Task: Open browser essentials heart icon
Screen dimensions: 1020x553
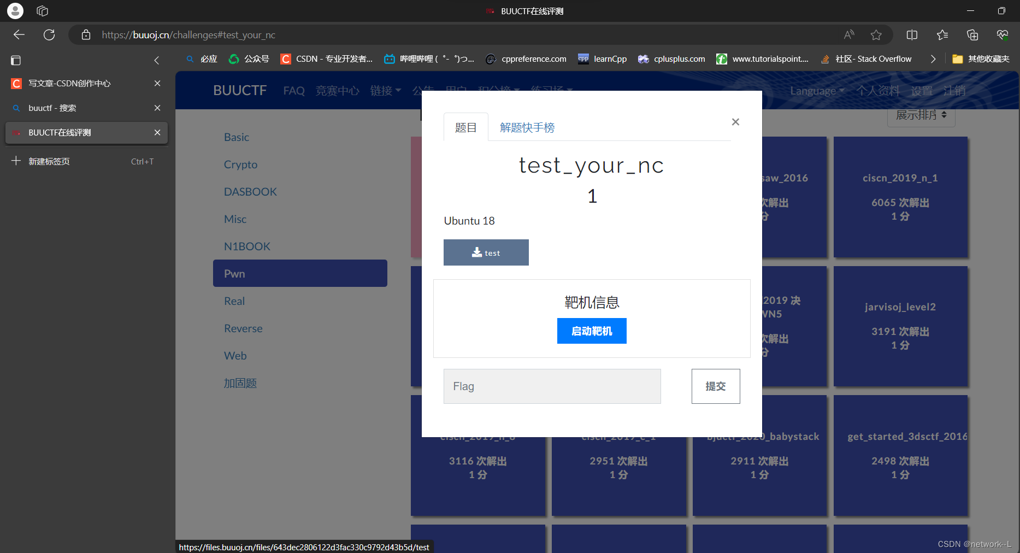Action: click(1003, 35)
